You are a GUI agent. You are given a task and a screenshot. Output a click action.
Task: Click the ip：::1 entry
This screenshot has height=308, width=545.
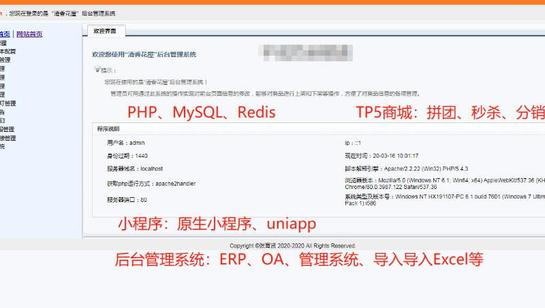tap(353, 143)
